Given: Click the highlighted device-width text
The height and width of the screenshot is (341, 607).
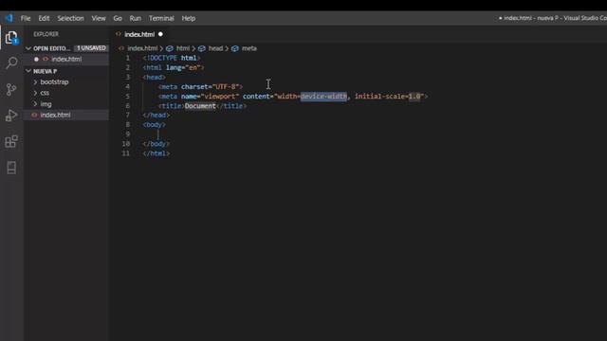Looking at the screenshot, I should pos(323,97).
